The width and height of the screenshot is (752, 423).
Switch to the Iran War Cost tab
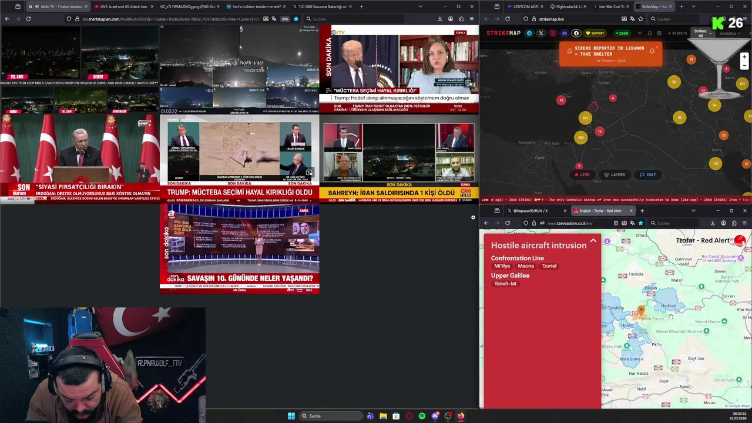point(611,6)
